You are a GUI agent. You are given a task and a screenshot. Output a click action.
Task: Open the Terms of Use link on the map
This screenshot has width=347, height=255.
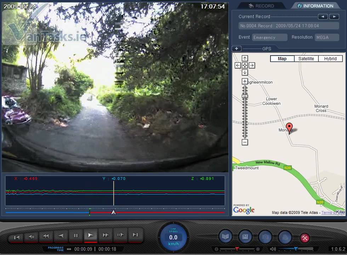(x=332, y=212)
